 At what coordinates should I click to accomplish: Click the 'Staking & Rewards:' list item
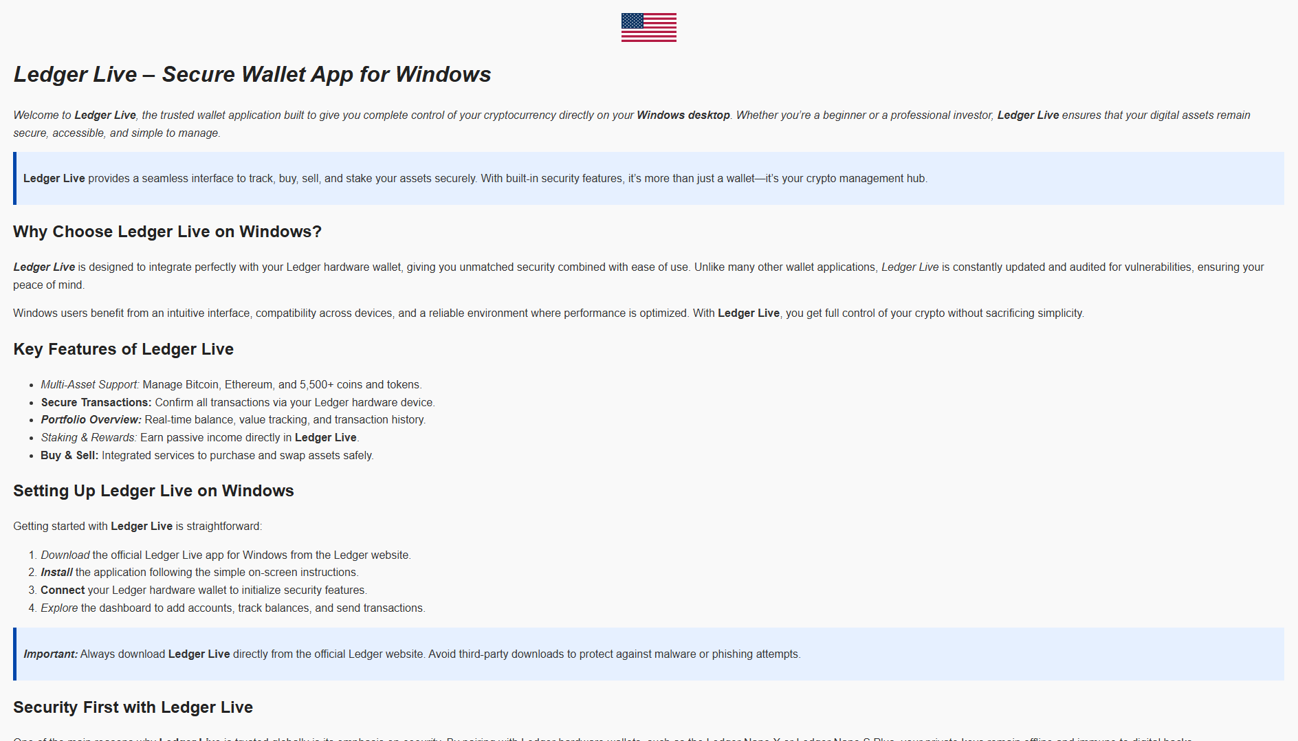[200, 437]
